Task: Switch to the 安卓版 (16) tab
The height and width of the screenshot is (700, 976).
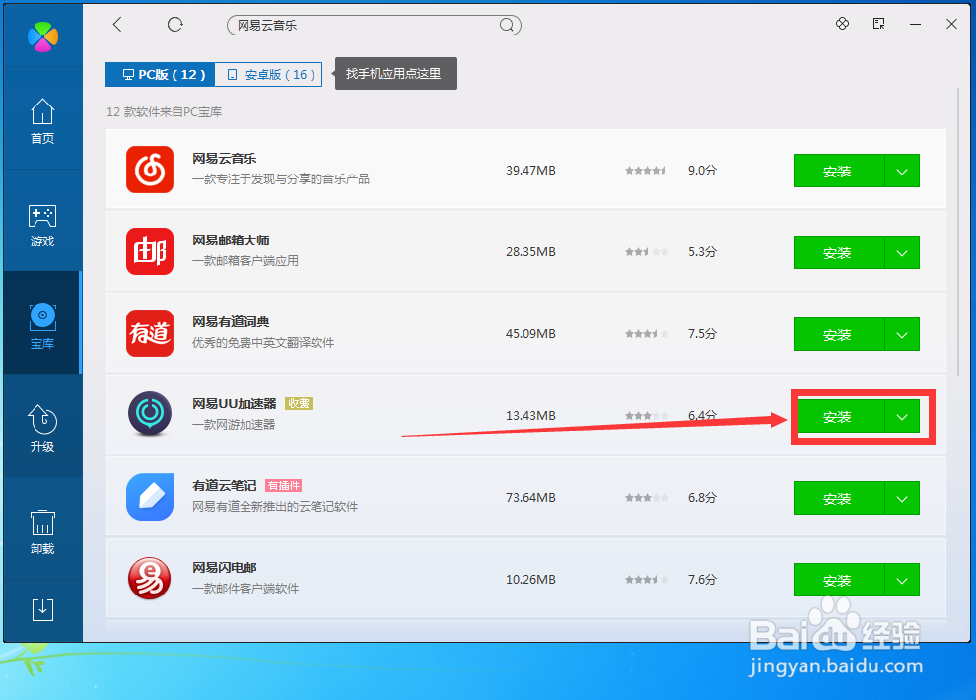Action: [269, 75]
